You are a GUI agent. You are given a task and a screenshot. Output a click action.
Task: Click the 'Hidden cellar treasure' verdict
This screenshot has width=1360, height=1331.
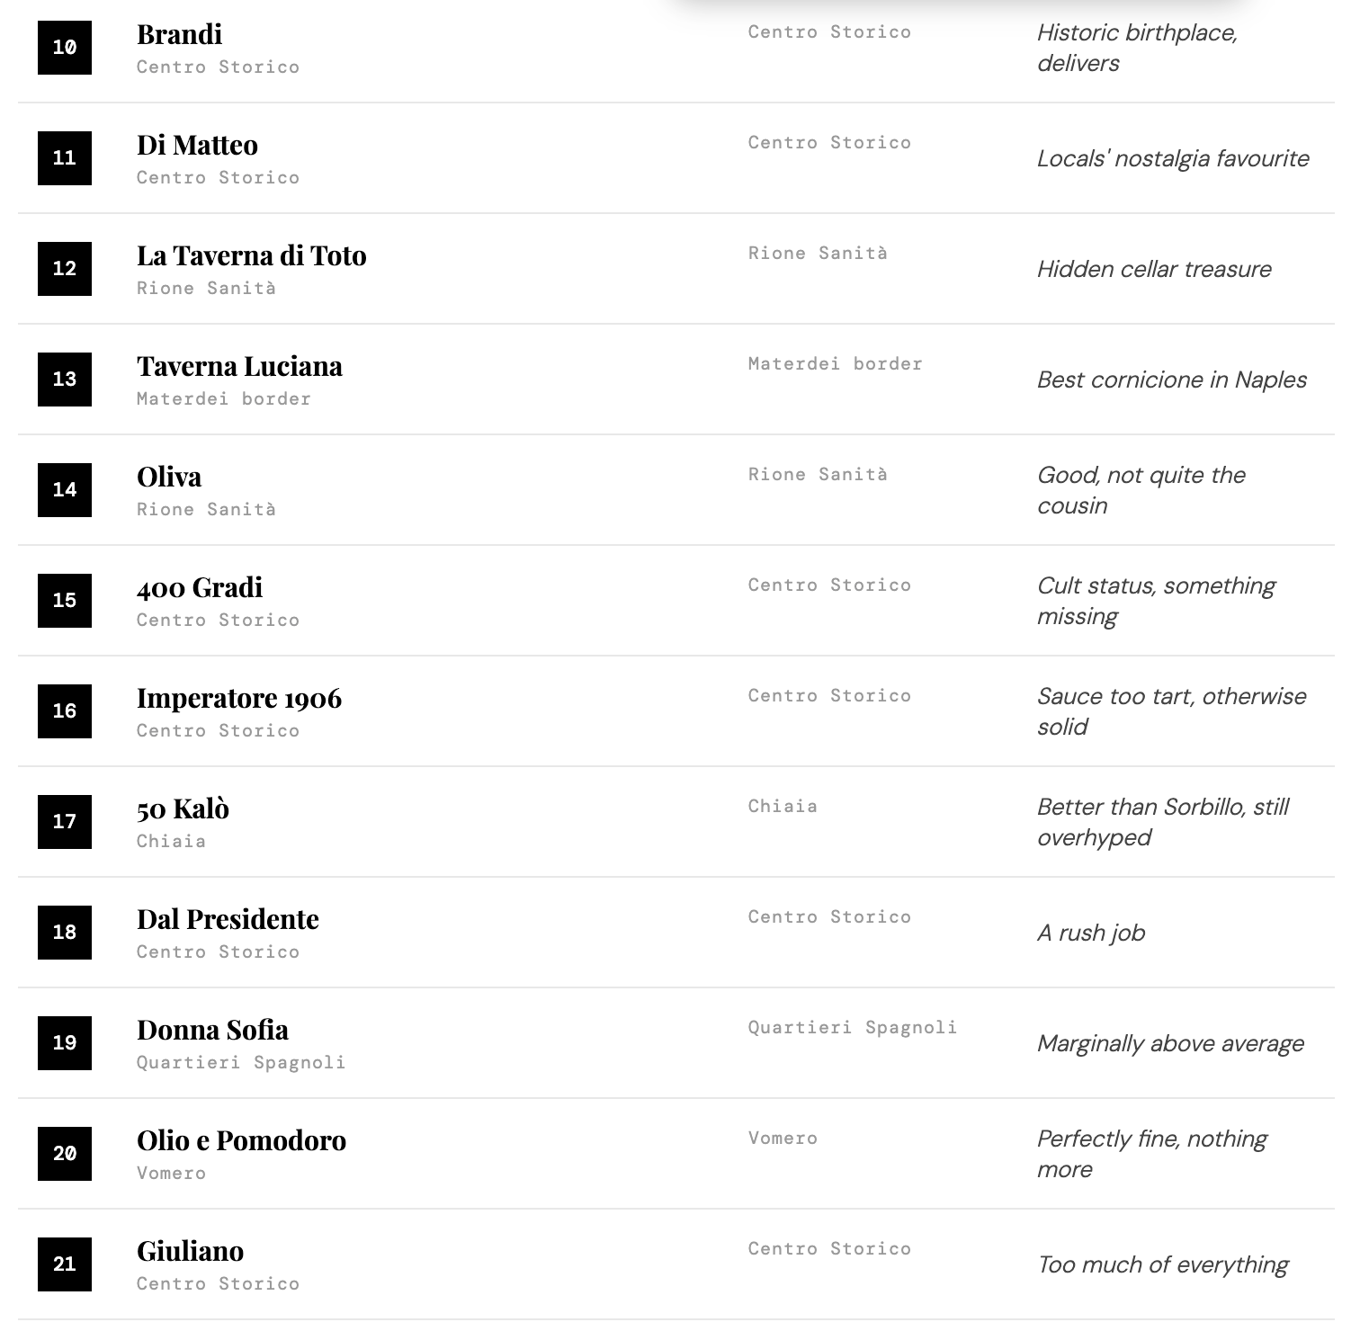pyautogui.click(x=1154, y=269)
